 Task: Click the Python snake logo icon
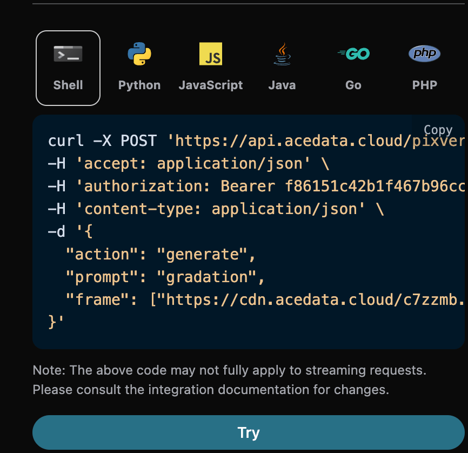pyautogui.click(x=139, y=54)
